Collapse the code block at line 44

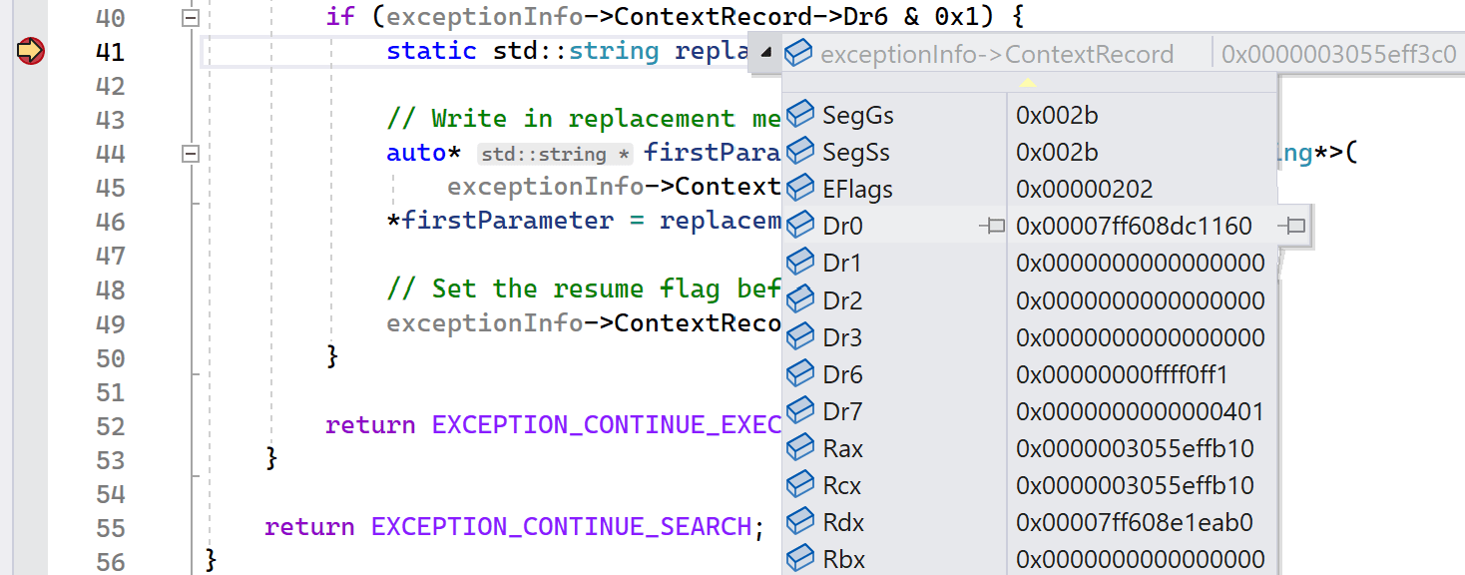[191, 152]
